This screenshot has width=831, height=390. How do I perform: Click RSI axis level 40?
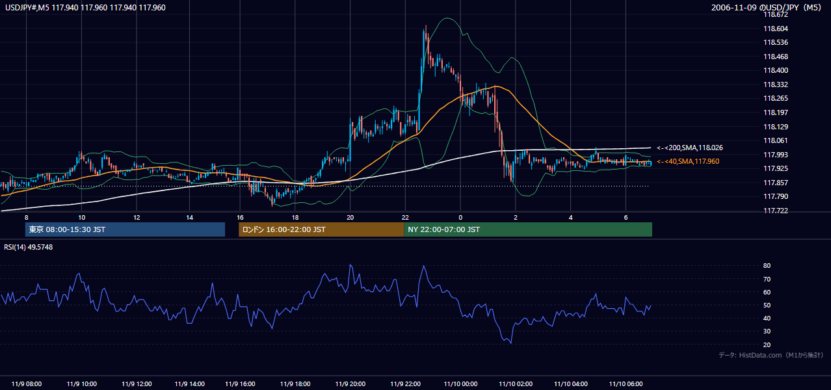pos(767,318)
